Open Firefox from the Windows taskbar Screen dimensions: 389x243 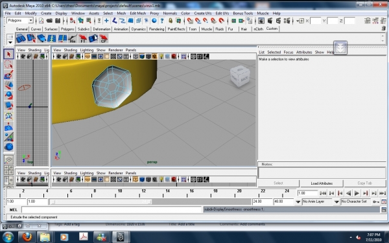coord(27,237)
